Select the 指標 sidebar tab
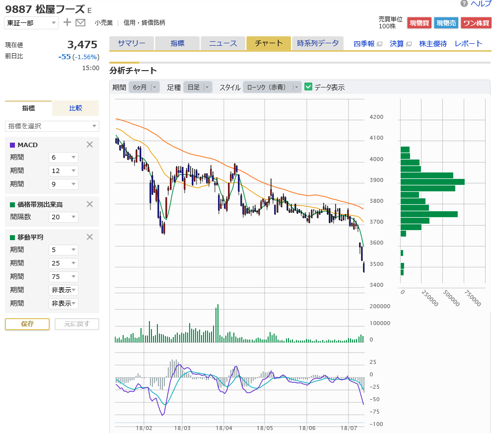The image size is (498, 433). pos(28,108)
